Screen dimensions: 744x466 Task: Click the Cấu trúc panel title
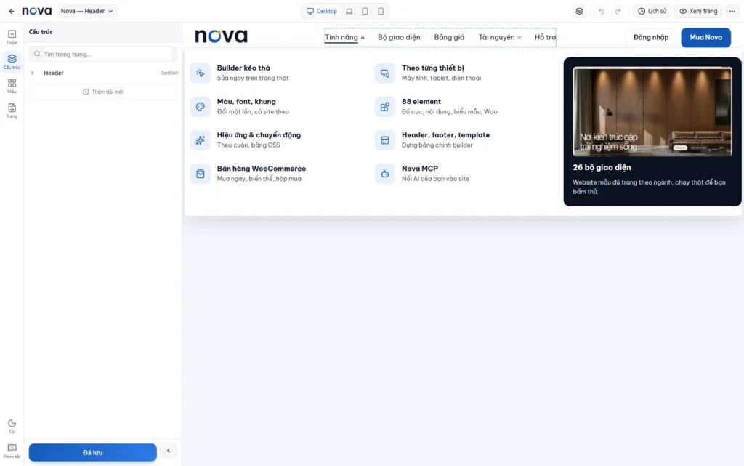pyautogui.click(x=41, y=32)
